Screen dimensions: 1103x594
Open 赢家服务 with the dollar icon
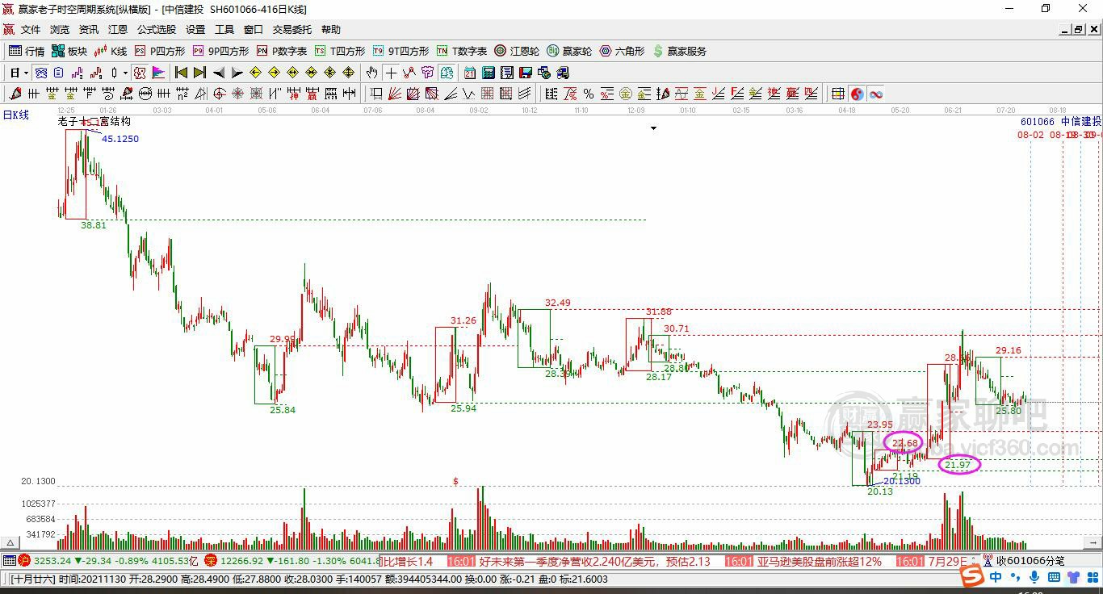(x=679, y=51)
